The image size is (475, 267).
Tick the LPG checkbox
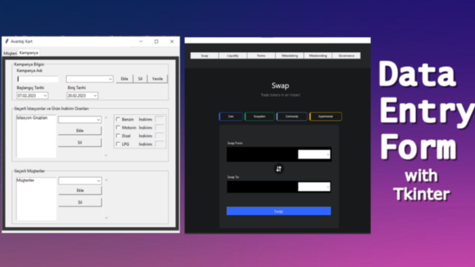(x=118, y=144)
